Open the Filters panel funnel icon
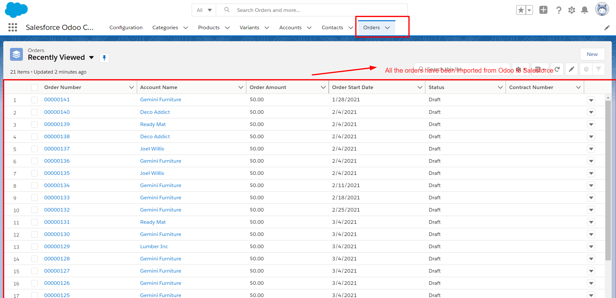Viewport: 616px width, 298px height. (599, 69)
